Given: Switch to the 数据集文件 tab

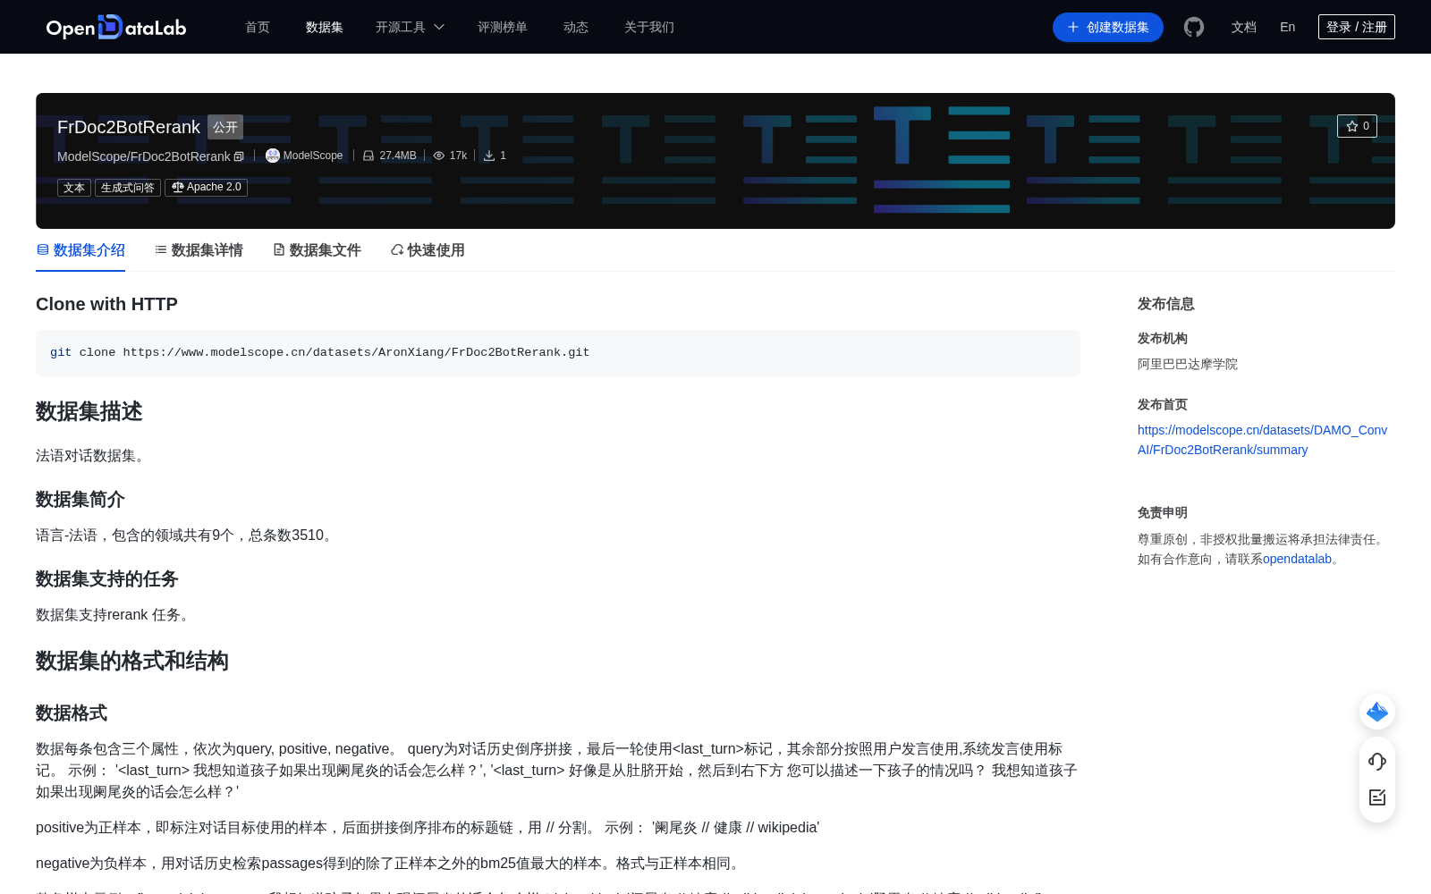Looking at the screenshot, I should tap(317, 250).
